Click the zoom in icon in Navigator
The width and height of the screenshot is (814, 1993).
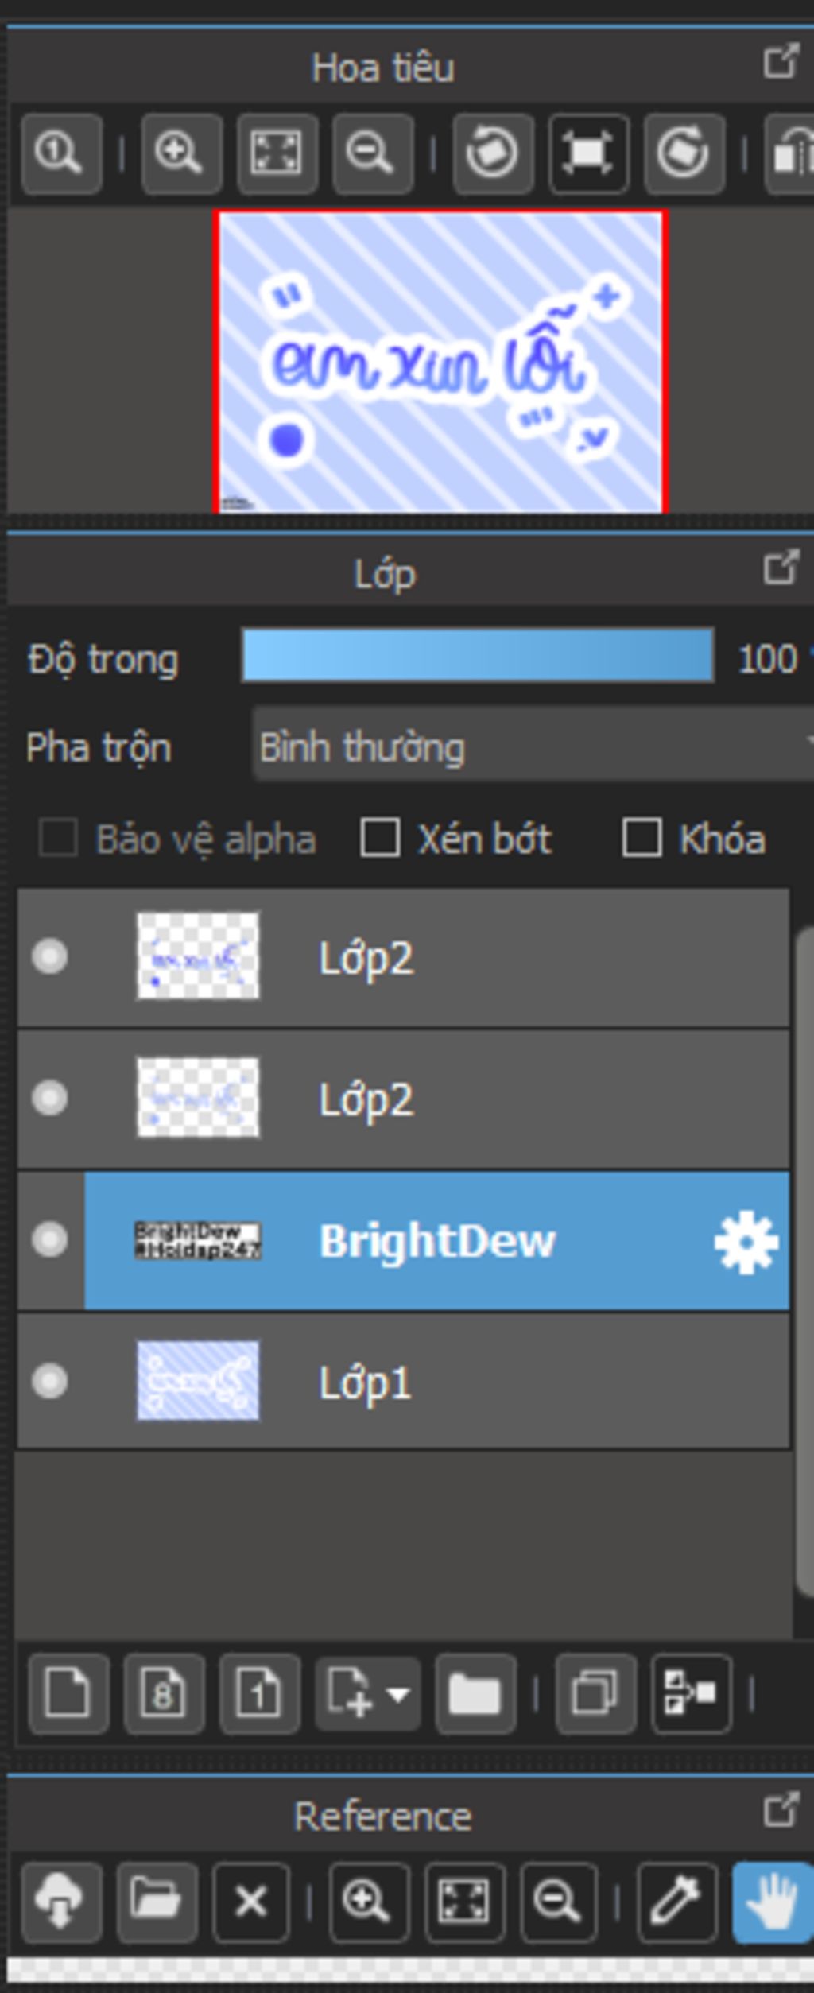181,153
